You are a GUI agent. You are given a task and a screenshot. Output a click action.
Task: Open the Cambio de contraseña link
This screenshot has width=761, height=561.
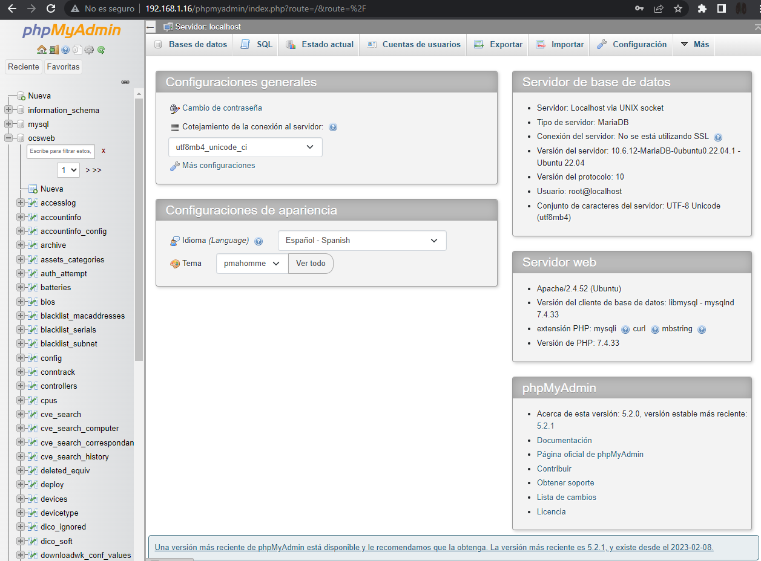point(222,108)
